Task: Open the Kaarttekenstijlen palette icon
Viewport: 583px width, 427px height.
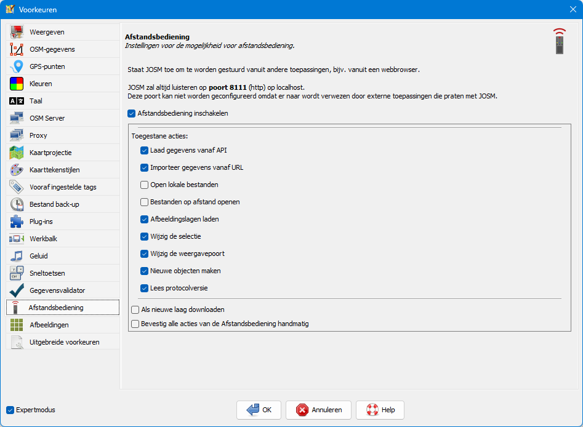Action: (17, 170)
